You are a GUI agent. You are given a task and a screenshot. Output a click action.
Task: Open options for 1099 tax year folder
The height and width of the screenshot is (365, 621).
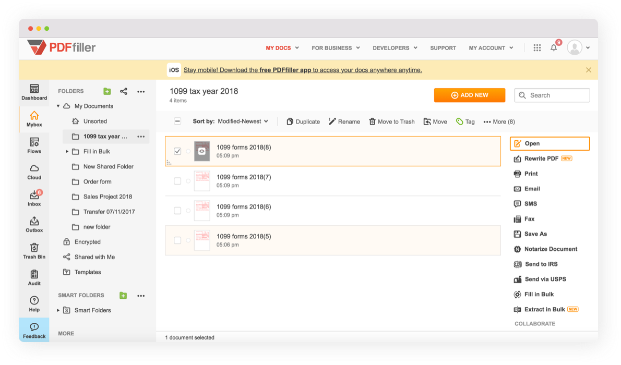[141, 137]
